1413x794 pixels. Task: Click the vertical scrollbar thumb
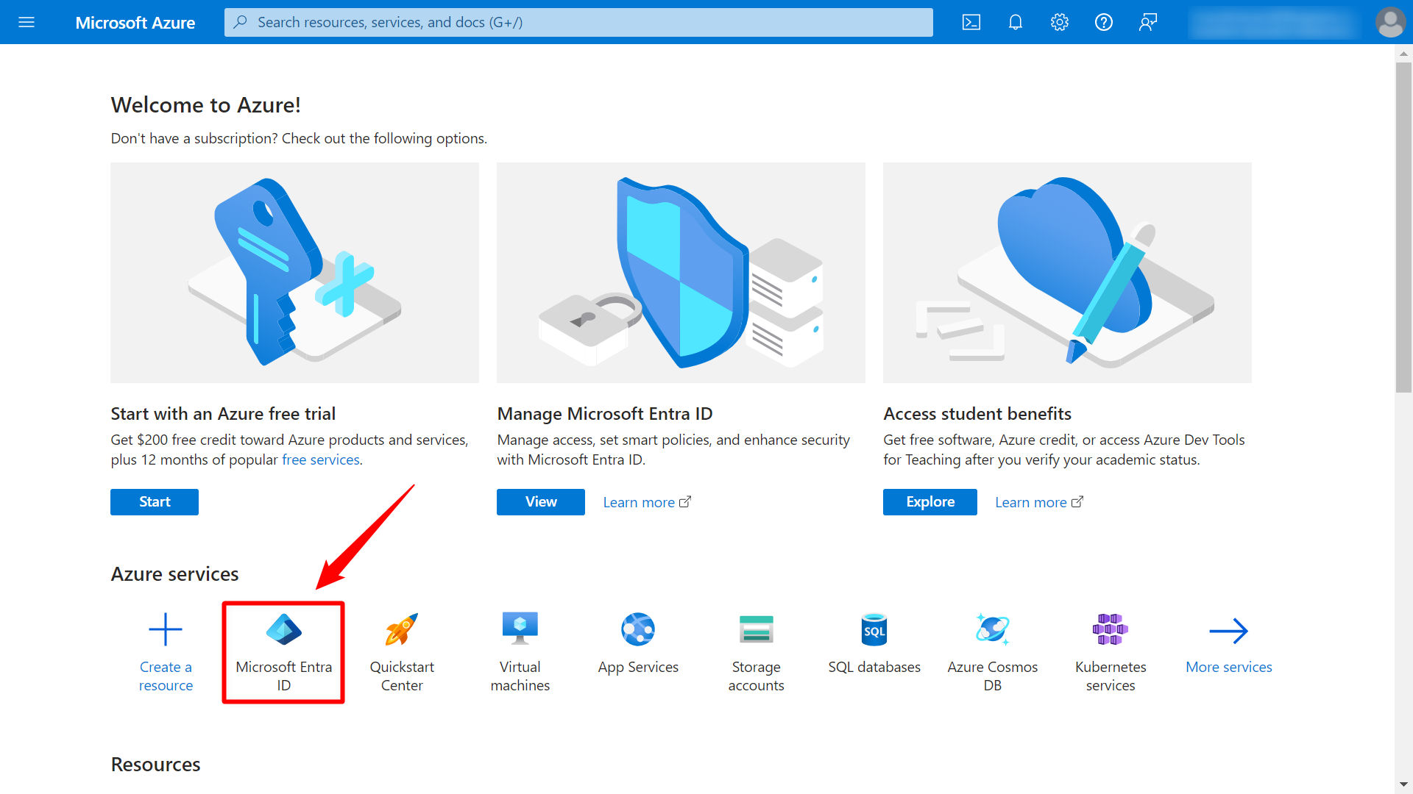[1403, 228]
